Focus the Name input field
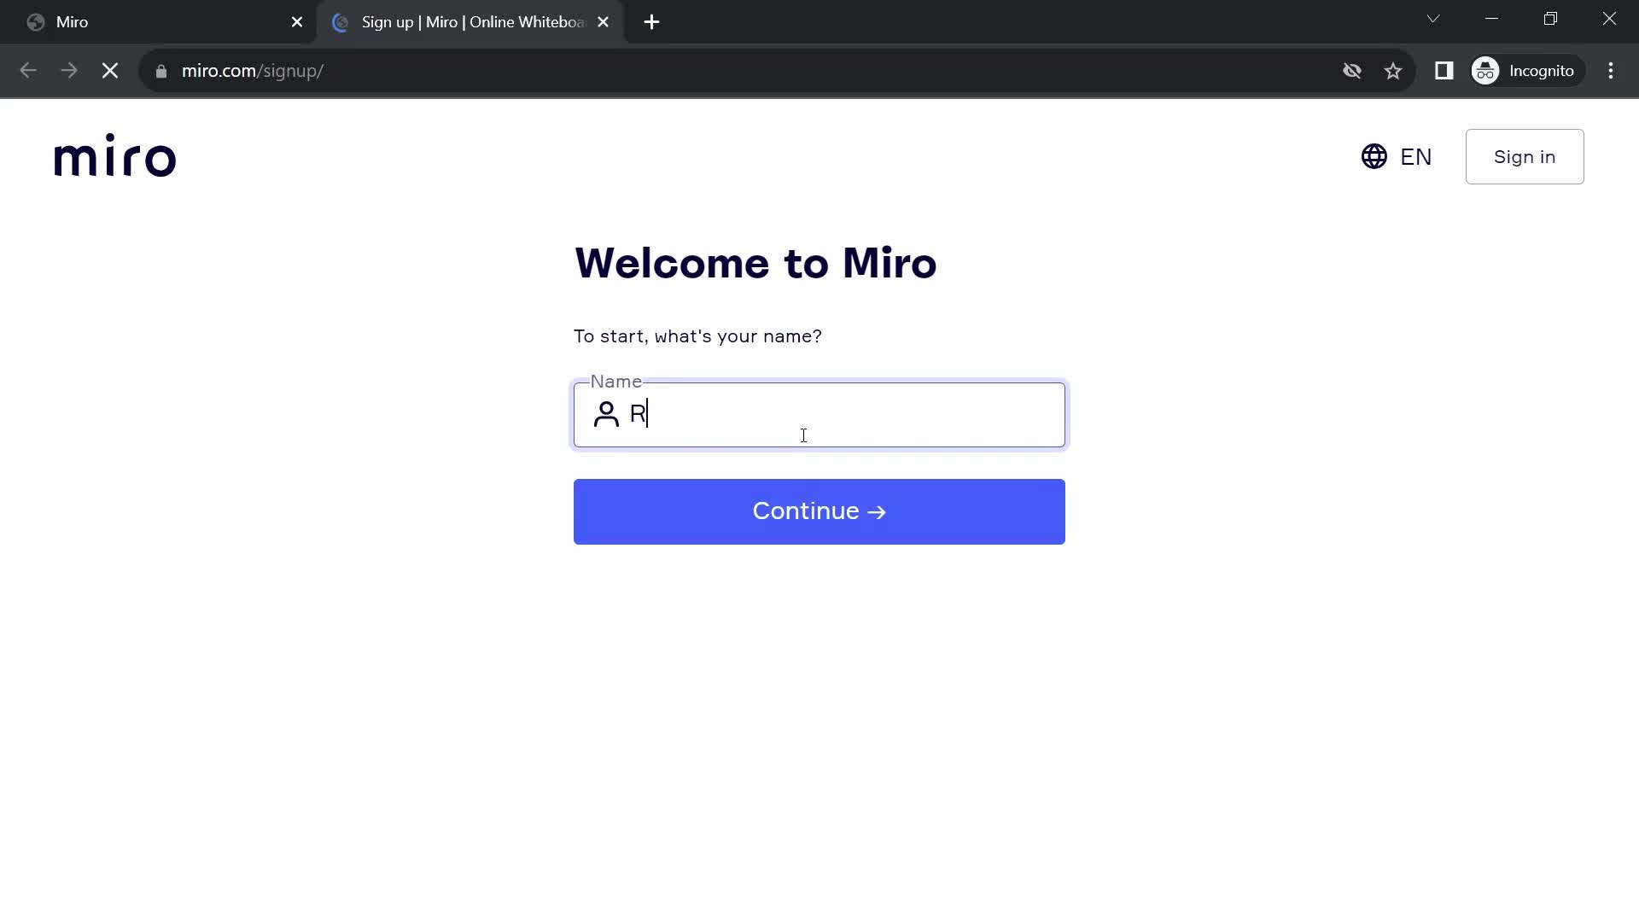Screen dimensions: 1639x922 click(819, 415)
